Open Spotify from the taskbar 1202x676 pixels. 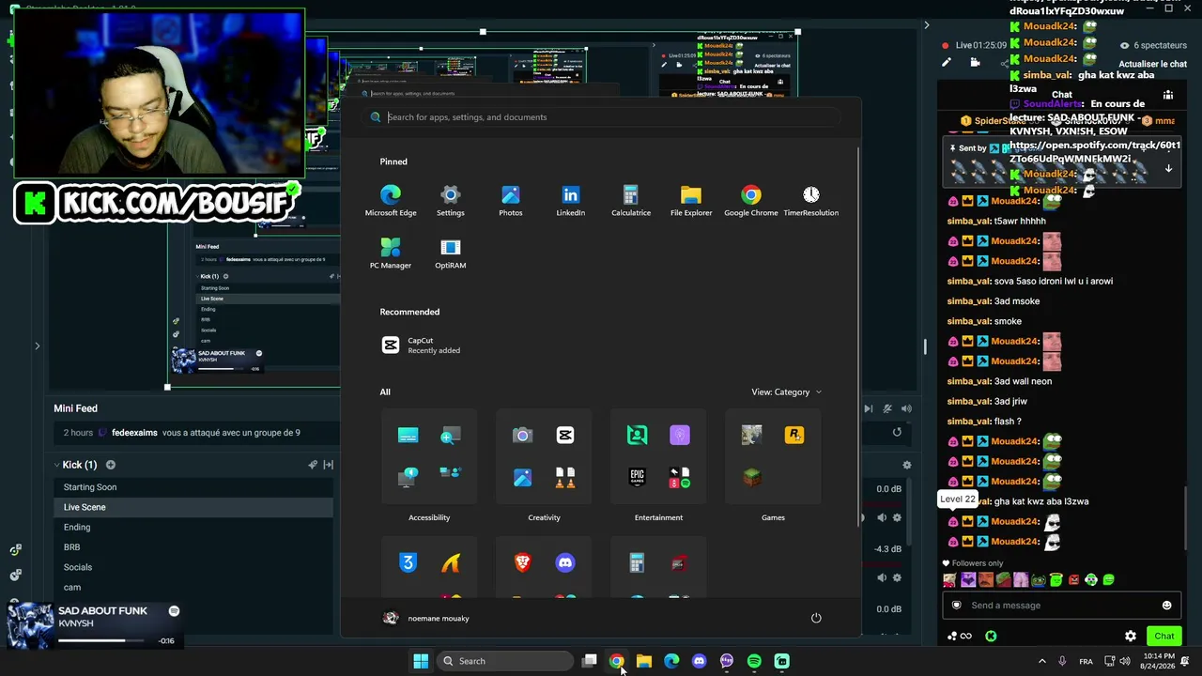(x=754, y=661)
